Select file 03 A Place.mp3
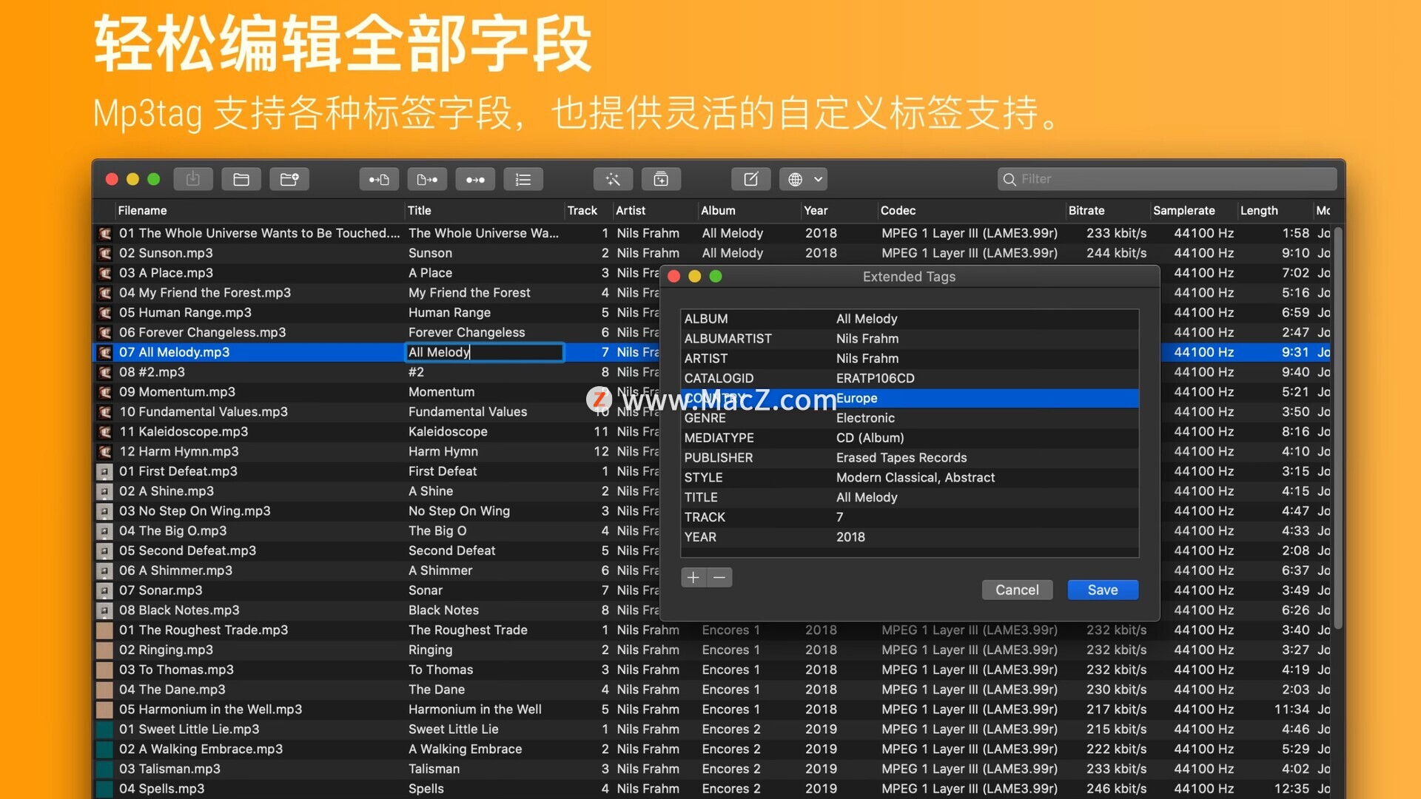The image size is (1421, 799). 166,273
